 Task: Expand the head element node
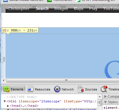[8, 106]
